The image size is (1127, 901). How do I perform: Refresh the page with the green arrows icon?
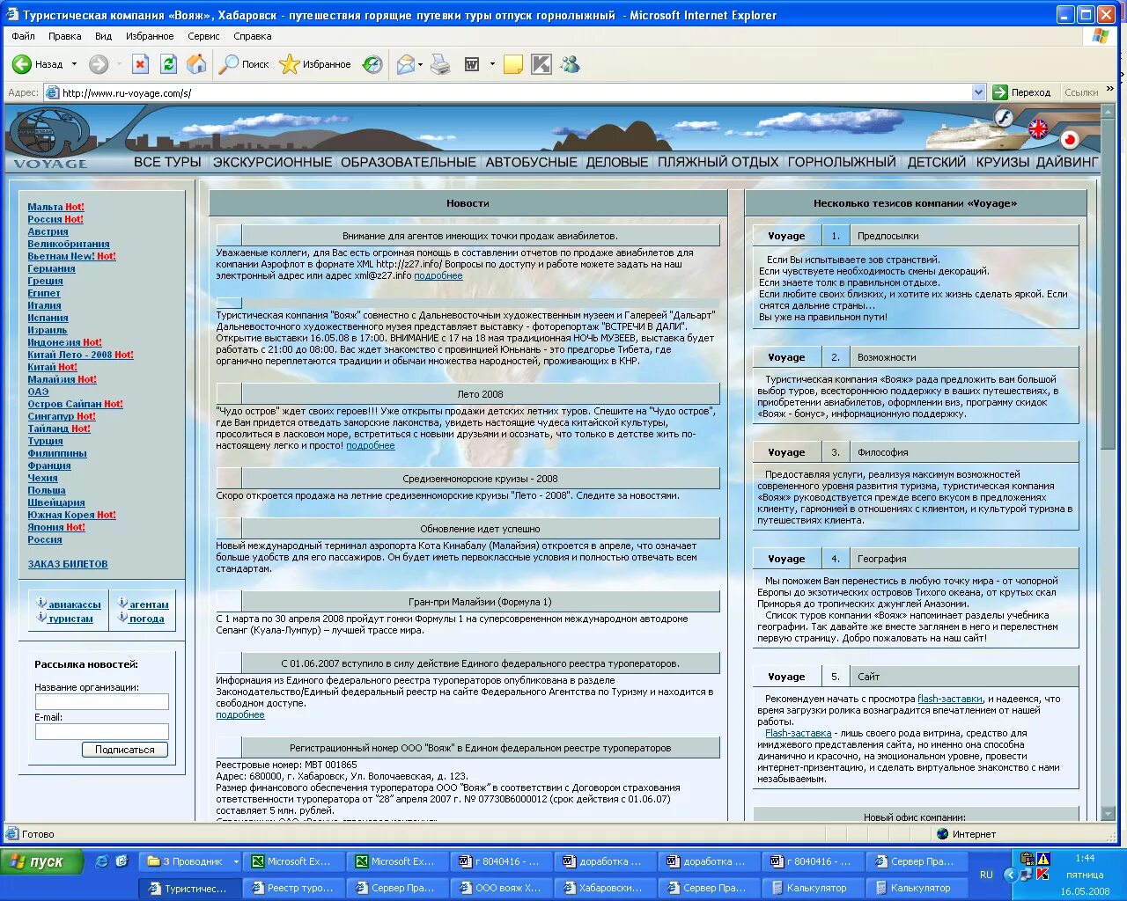(x=168, y=64)
